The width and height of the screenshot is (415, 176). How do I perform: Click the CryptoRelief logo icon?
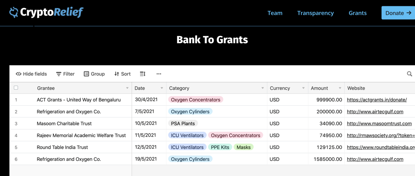[x=14, y=13]
